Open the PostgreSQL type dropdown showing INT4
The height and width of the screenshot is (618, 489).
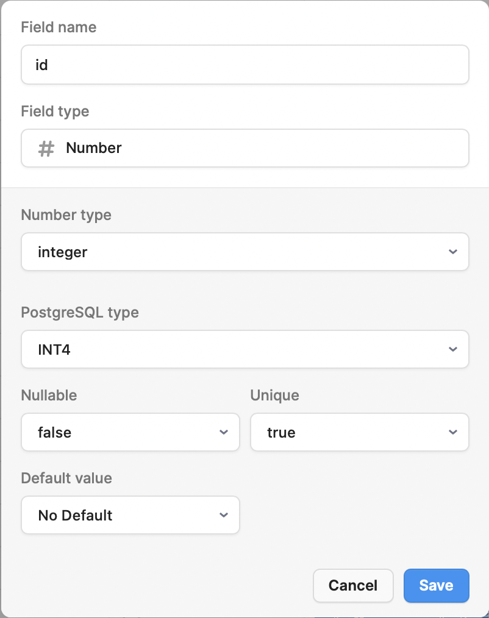[245, 350]
